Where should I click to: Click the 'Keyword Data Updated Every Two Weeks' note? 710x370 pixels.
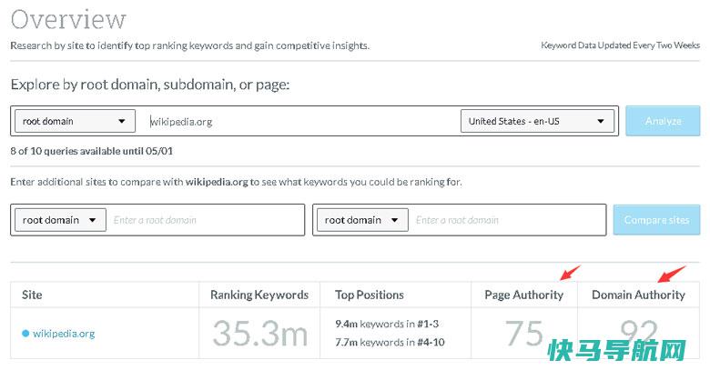click(x=621, y=45)
